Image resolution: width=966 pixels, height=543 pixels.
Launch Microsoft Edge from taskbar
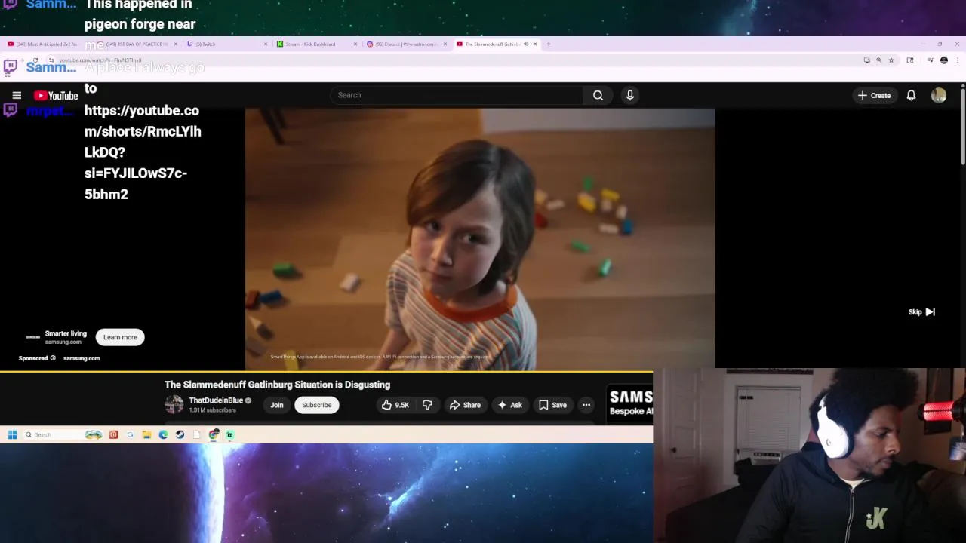tap(163, 434)
